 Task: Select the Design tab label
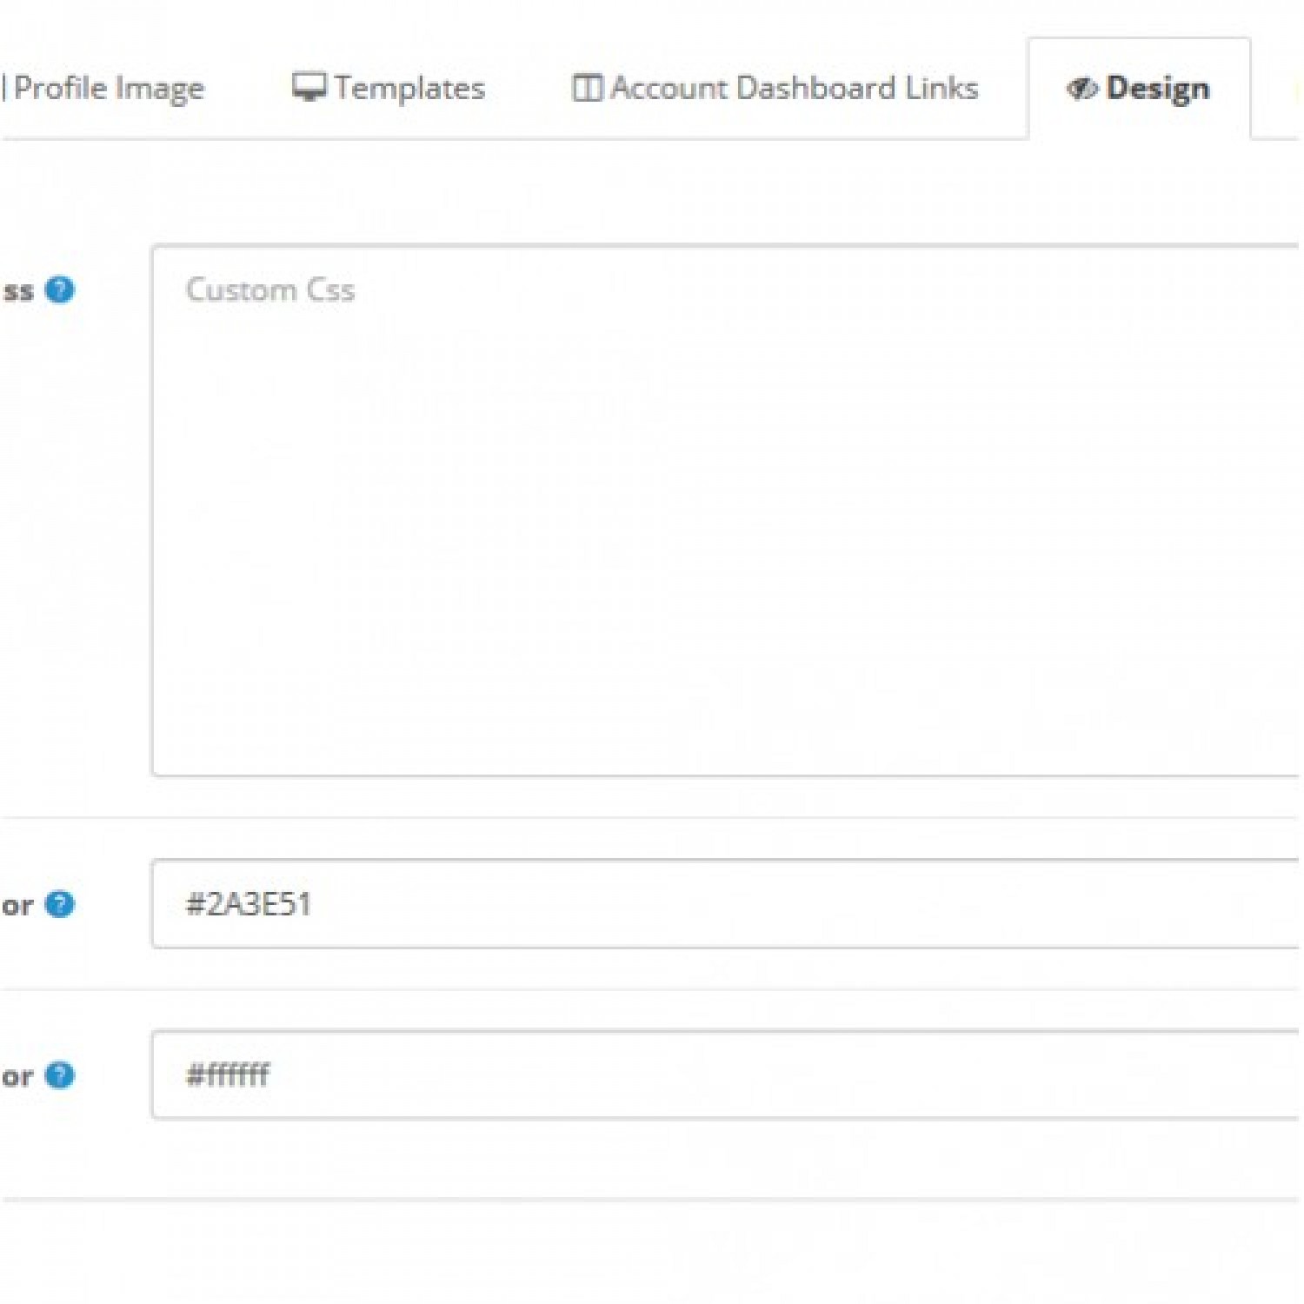1158,88
